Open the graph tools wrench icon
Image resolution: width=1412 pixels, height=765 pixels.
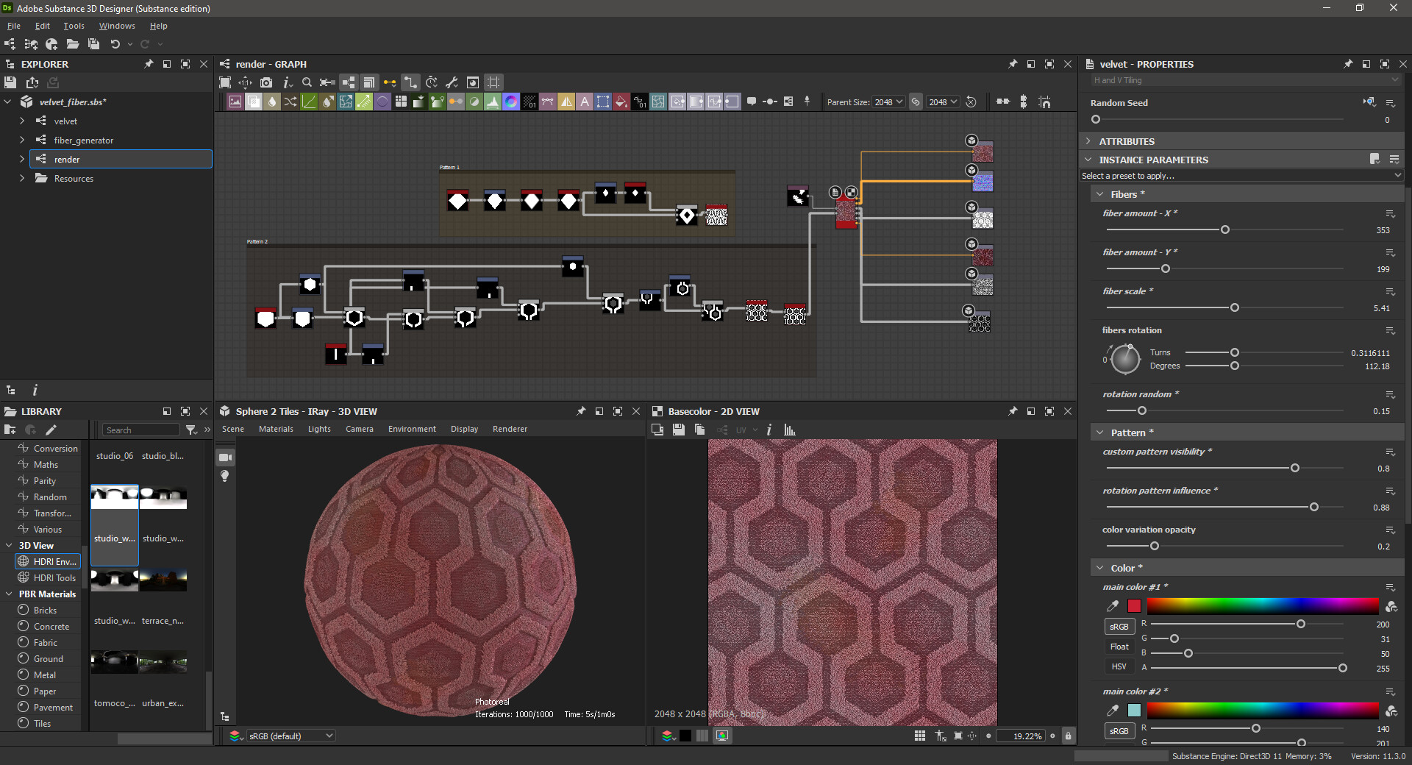coord(452,82)
